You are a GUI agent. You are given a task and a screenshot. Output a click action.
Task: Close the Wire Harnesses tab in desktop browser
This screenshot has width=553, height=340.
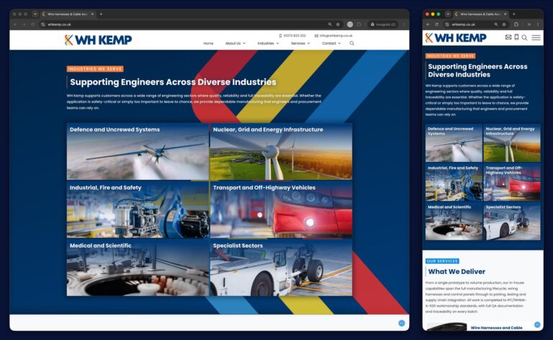(x=92, y=14)
